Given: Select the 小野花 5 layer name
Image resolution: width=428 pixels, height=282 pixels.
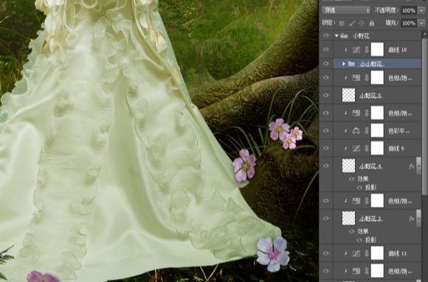Looking at the screenshot, I should [x=370, y=96].
